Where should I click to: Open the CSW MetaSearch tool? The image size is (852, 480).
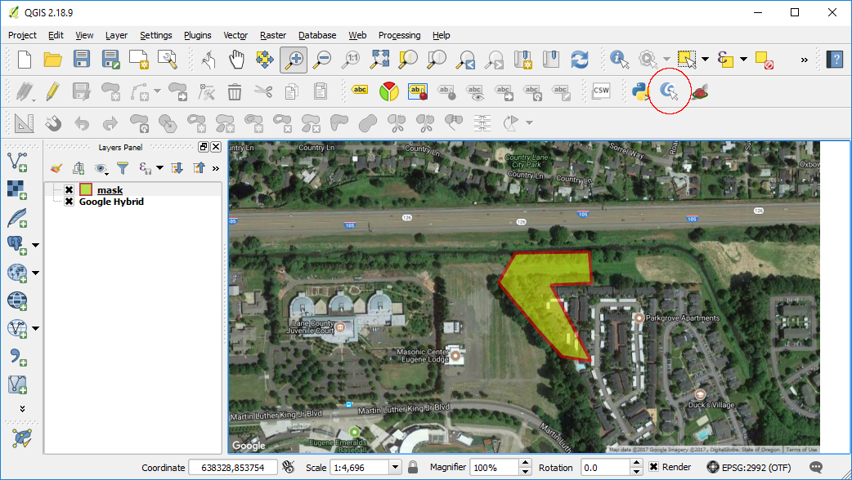601,91
